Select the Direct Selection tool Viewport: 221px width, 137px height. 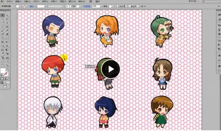point(7,15)
